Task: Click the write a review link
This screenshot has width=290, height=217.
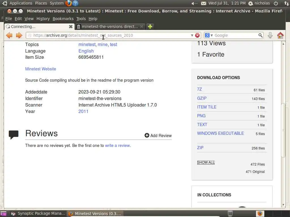Action: (x=118, y=146)
